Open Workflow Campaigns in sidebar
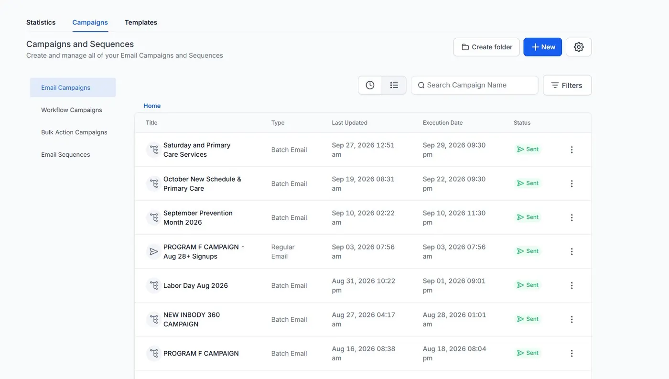 [72, 110]
